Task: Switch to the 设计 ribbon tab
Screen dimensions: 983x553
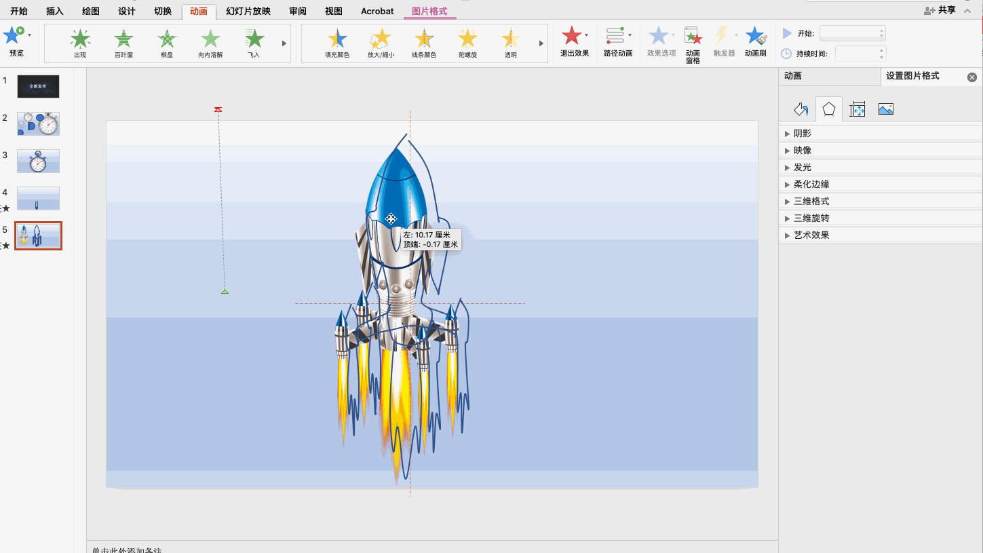Action: click(127, 11)
